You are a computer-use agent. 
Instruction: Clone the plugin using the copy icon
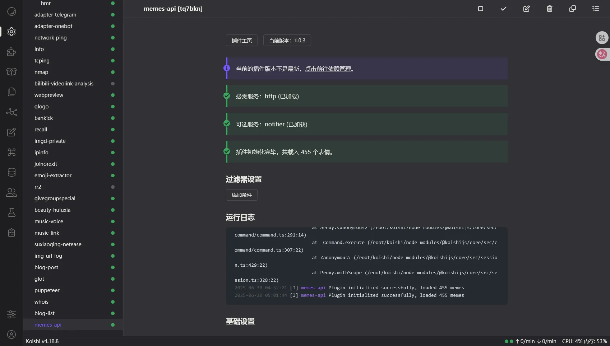(x=572, y=9)
